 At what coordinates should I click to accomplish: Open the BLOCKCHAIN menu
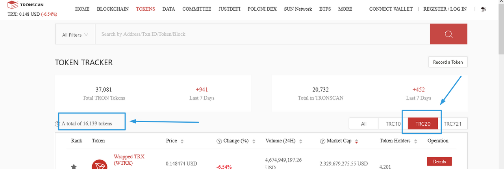113,9
